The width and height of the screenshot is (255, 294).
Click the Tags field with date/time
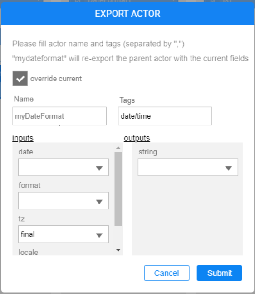(x=165, y=116)
